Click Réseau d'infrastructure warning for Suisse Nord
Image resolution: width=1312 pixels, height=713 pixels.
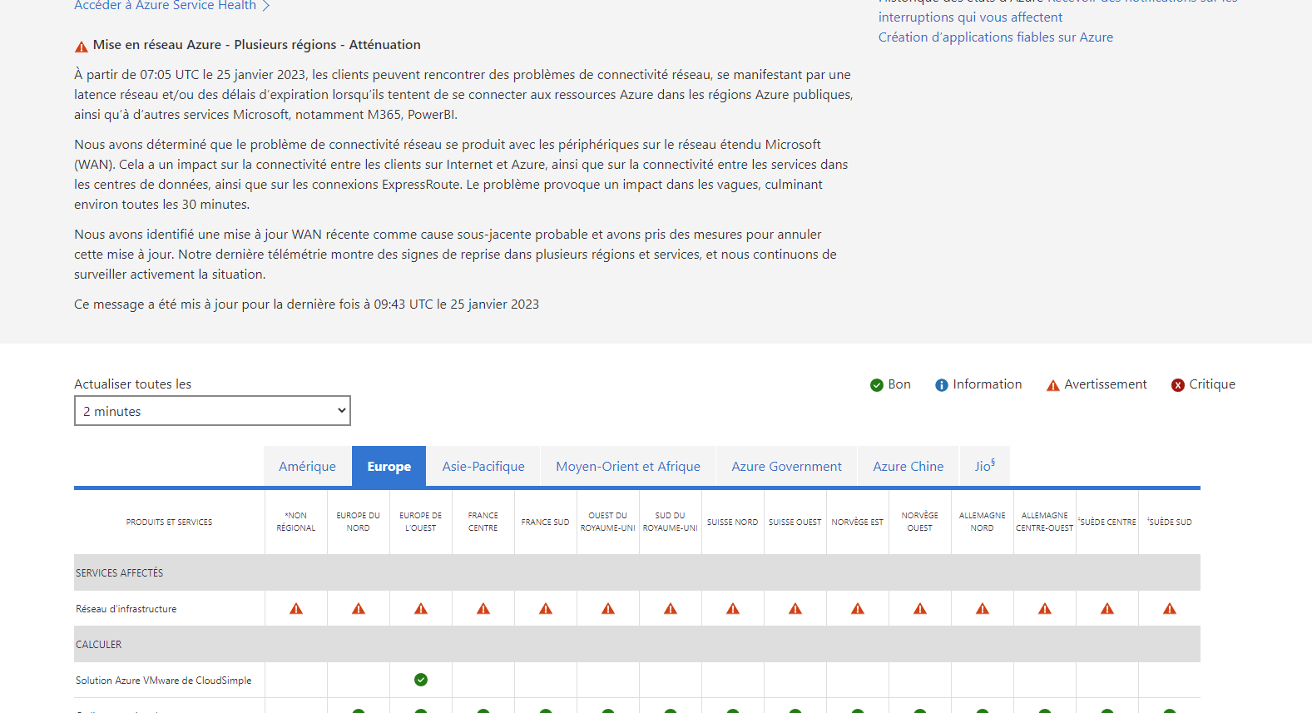coord(733,609)
